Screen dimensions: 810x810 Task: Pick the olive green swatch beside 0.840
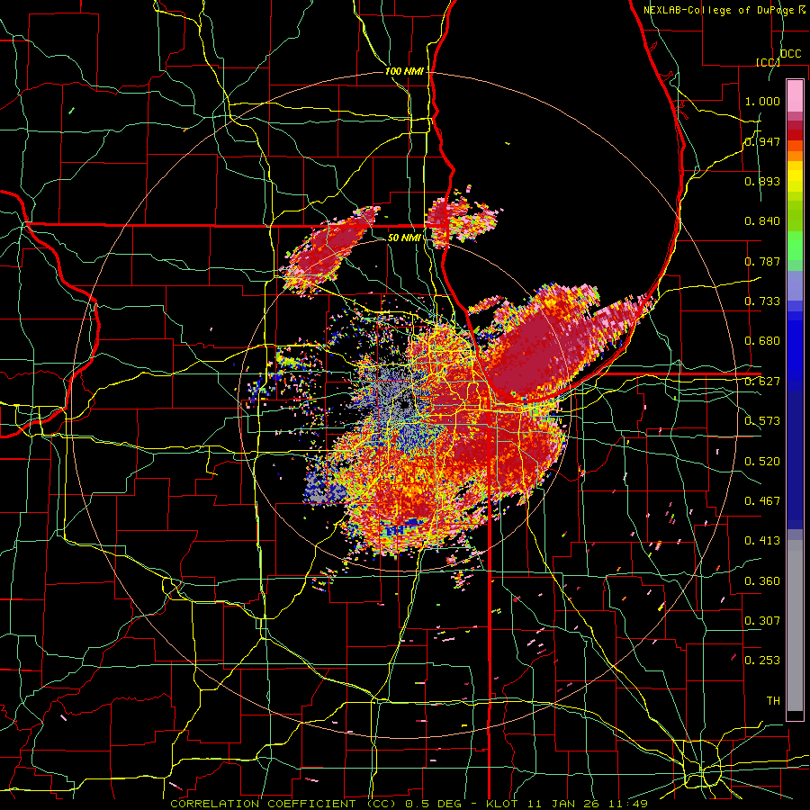[x=795, y=214]
